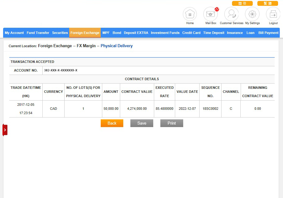283x198 pixels.
Task: Expand the red side panel arrow
Action: click(x=5, y=130)
